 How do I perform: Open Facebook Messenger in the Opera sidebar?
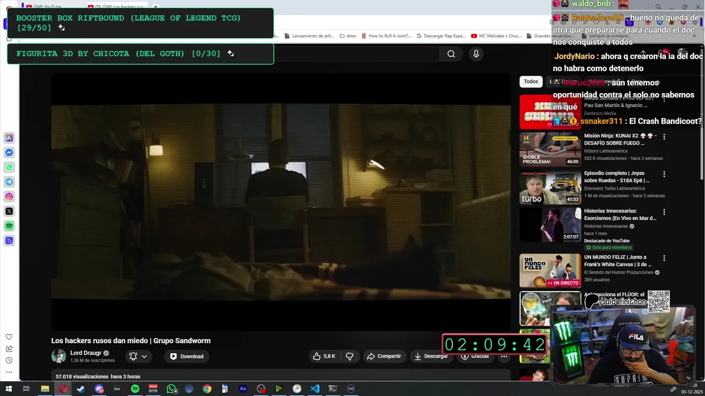point(9,152)
